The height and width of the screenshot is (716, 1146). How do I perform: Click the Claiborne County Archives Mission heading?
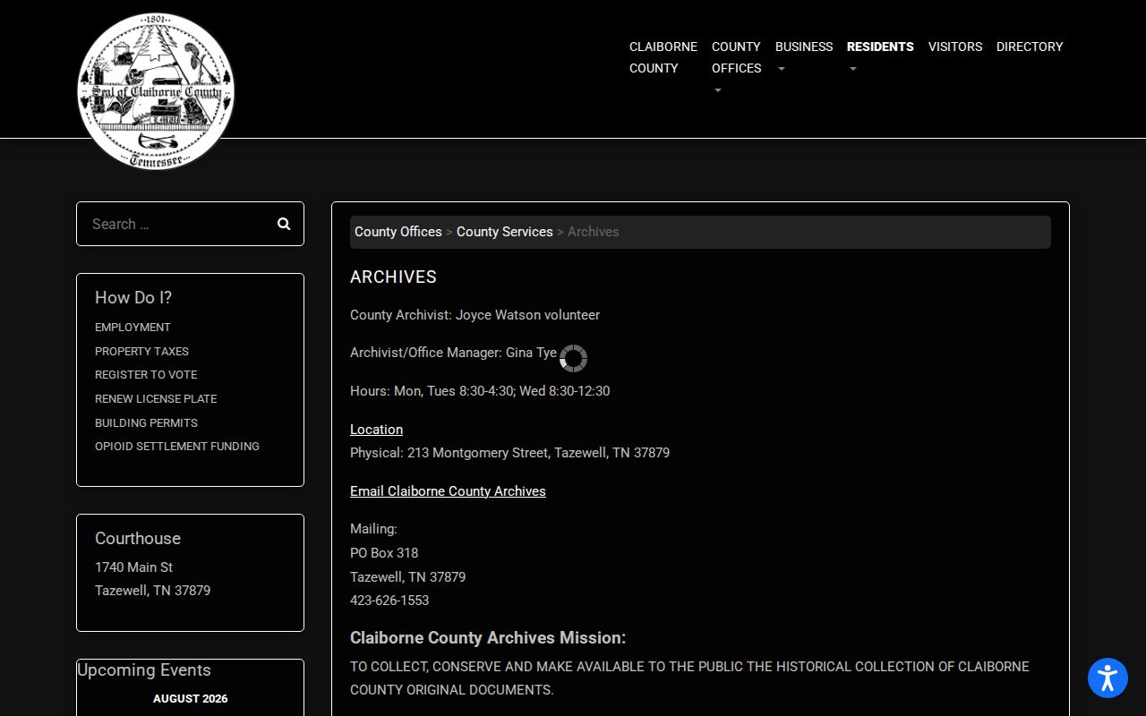point(488,638)
